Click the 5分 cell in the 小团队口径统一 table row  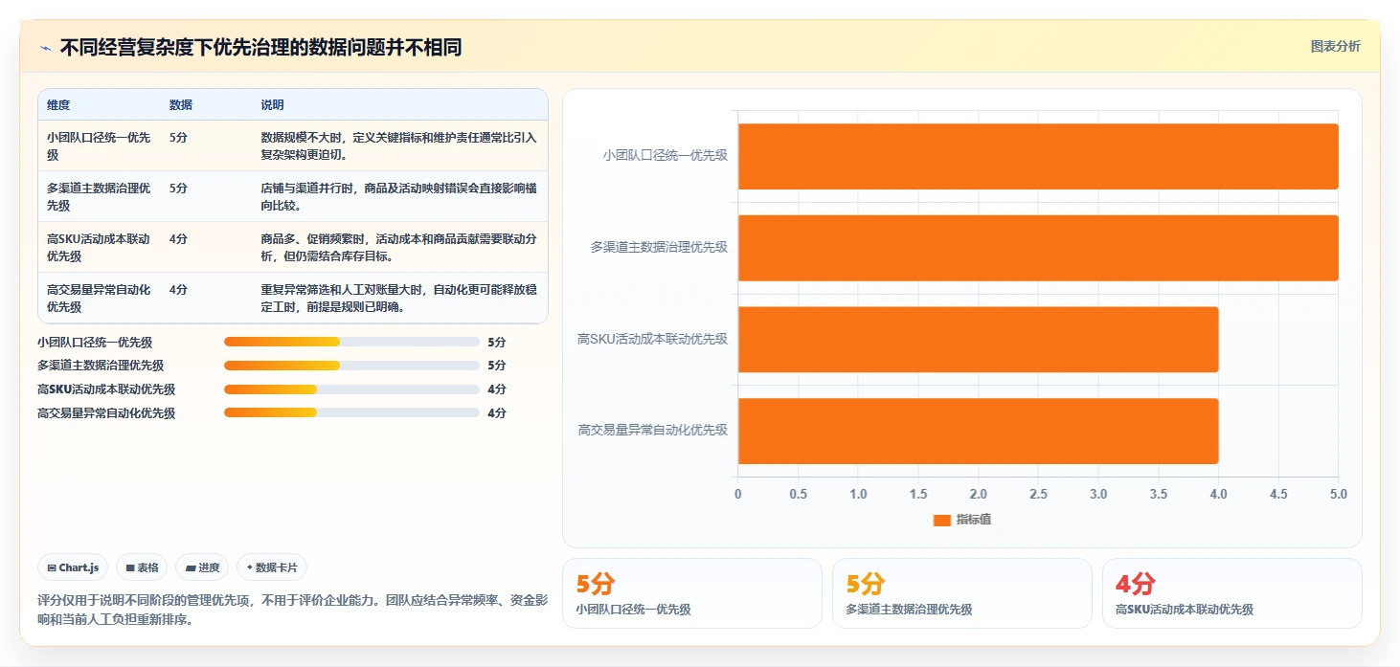point(178,138)
